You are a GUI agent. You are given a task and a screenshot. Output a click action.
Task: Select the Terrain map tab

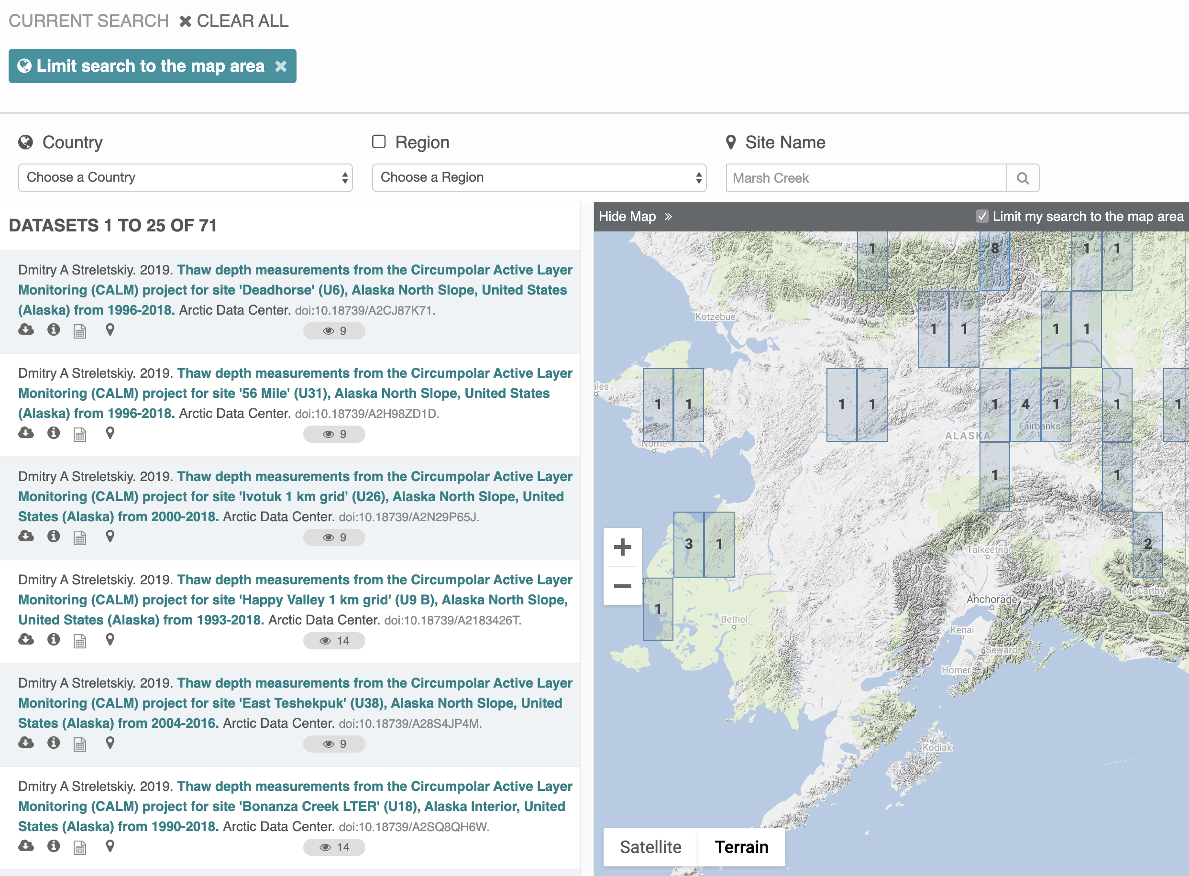pos(741,847)
